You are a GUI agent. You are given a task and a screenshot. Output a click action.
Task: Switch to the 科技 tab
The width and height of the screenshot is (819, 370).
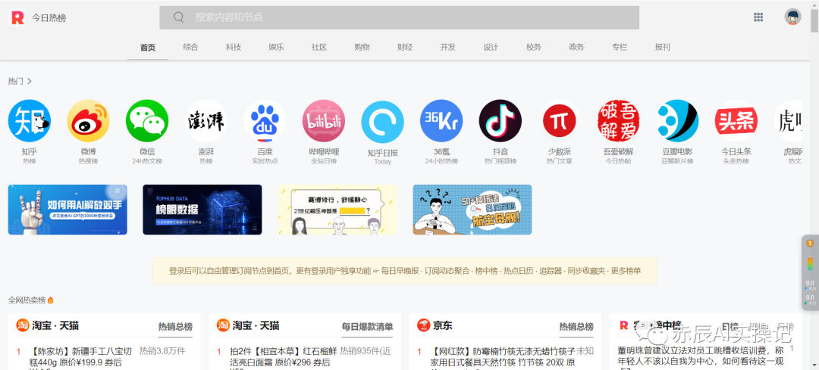(234, 47)
